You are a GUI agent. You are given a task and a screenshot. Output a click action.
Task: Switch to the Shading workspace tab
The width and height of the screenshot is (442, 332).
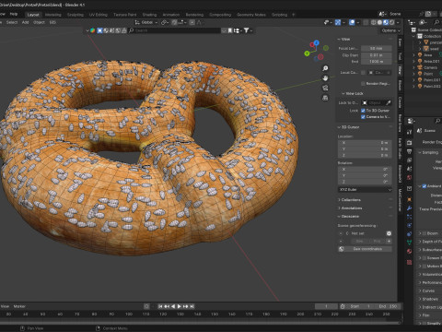[149, 15]
